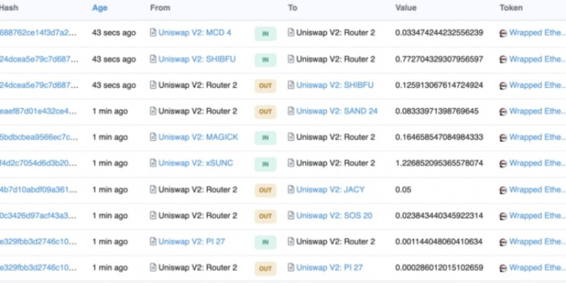Open the Uniswap V2: JACY address
566x283 pixels.
pos(330,190)
